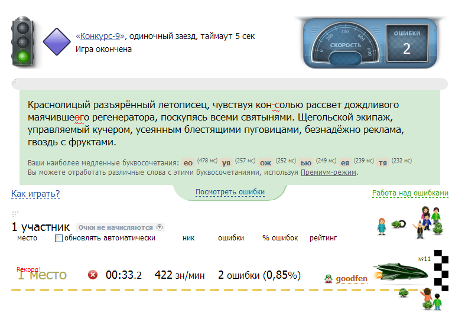The width and height of the screenshot is (452, 316).
Task: Click the 'ошибки' column header
Action: [x=231, y=238]
